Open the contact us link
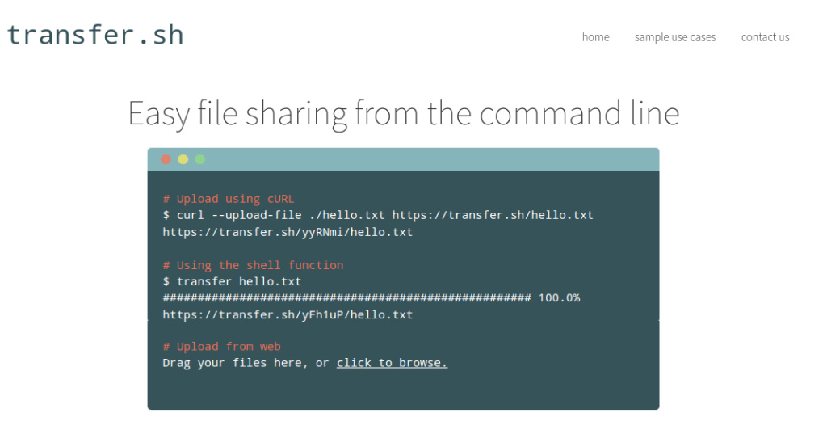 pyautogui.click(x=765, y=37)
